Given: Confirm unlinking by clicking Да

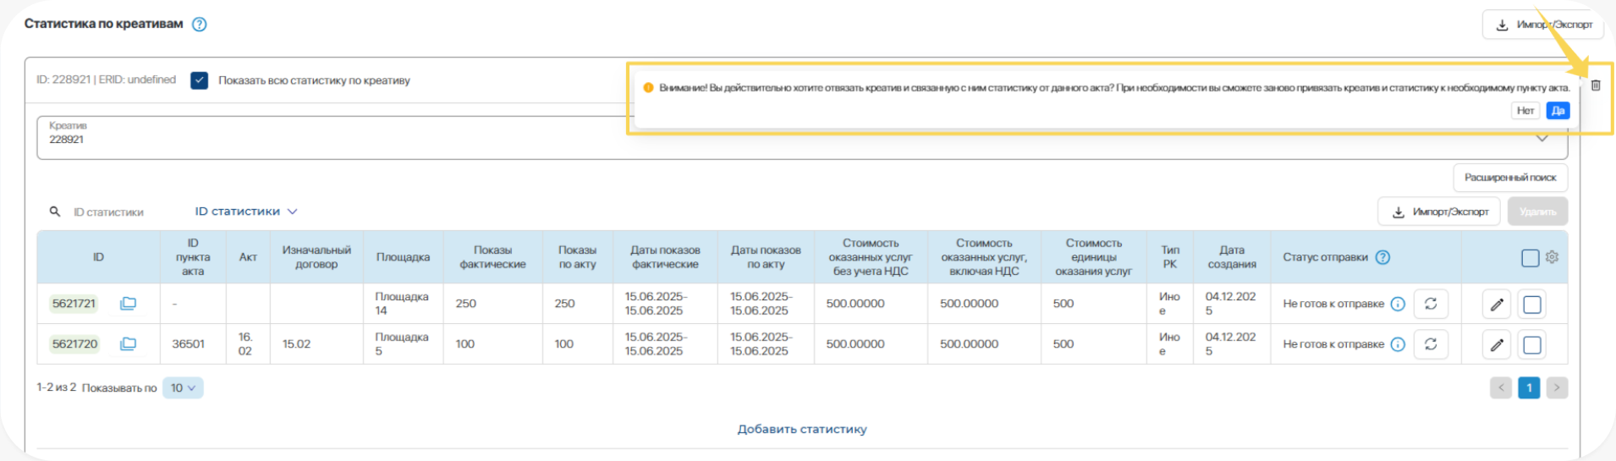Looking at the screenshot, I should tap(1558, 111).
